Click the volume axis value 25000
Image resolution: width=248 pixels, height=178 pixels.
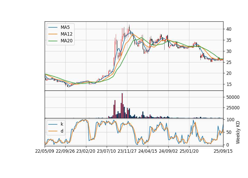233,108
